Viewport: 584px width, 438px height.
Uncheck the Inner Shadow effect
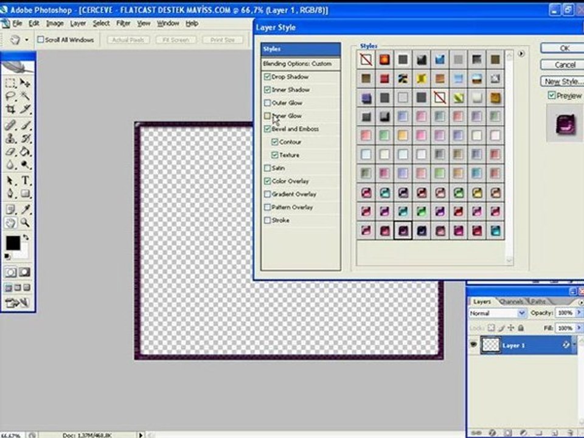(x=267, y=90)
